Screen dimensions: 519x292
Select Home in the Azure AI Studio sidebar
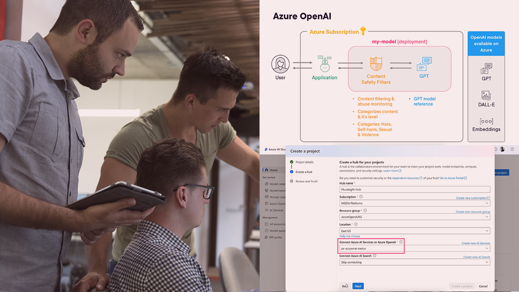[x=271, y=170]
